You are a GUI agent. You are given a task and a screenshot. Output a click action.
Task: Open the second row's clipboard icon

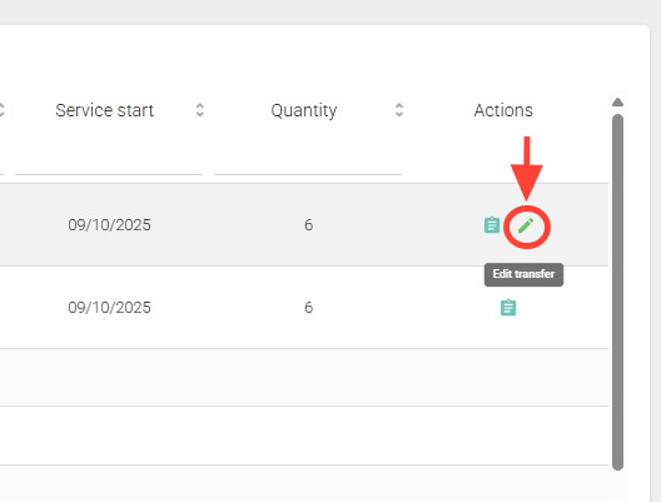[508, 308]
